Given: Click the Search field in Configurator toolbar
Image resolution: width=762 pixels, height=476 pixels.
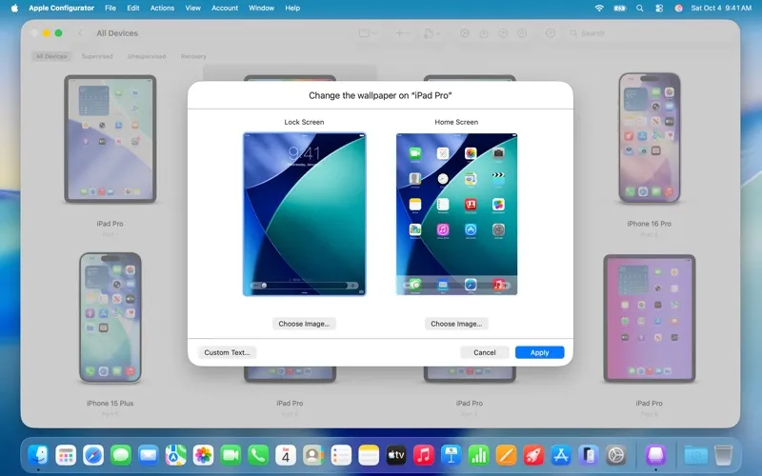Looking at the screenshot, I should click(652, 33).
